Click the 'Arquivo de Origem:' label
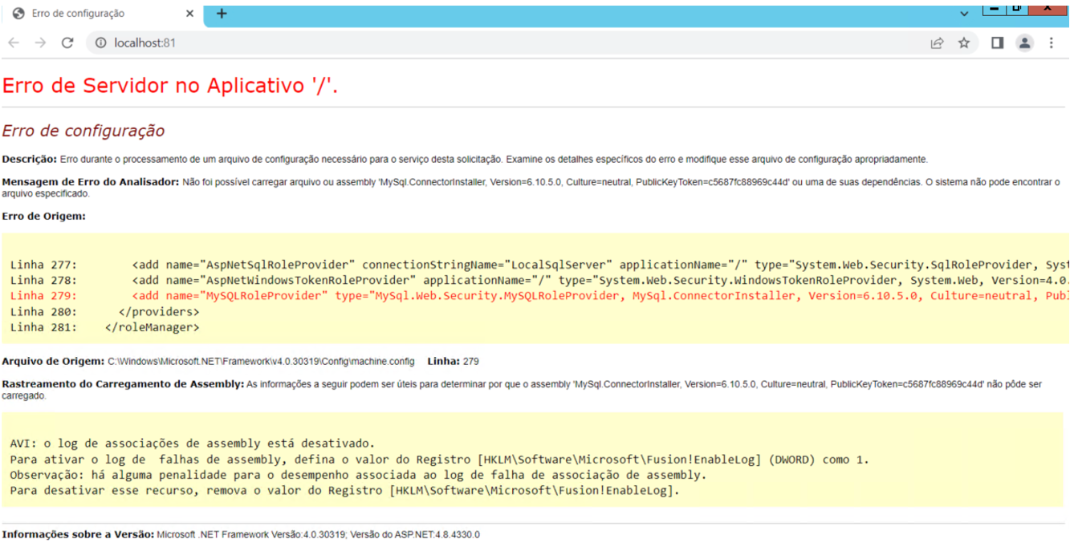 tap(53, 362)
